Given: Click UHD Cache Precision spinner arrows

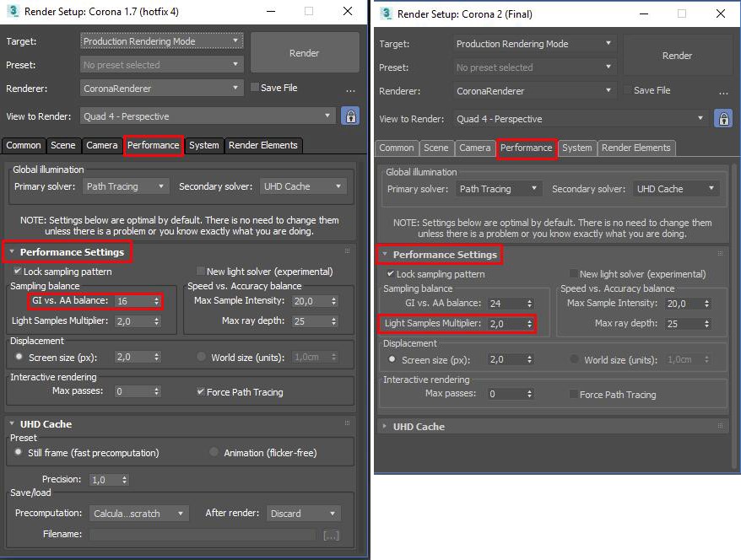Looking at the screenshot, I should [124, 480].
